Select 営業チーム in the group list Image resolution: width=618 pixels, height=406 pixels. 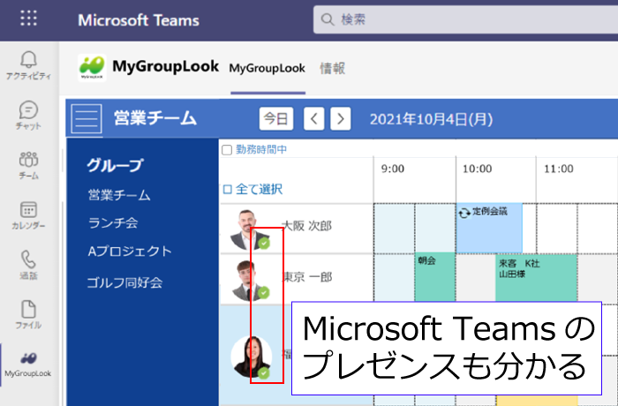(x=119, y=195)
